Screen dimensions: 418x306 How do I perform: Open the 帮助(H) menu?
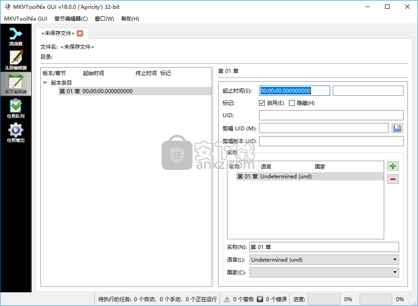click(x=130, y=18)
